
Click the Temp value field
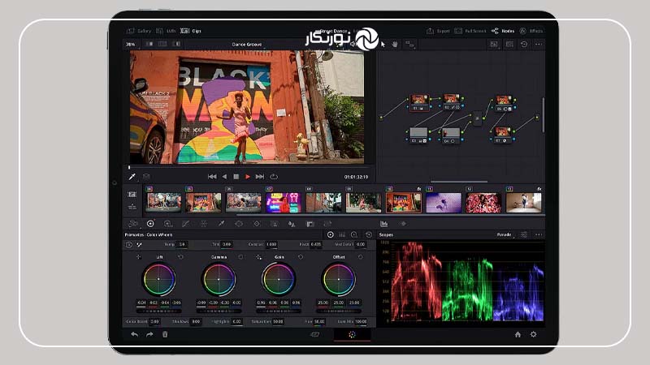coord(182,245)
